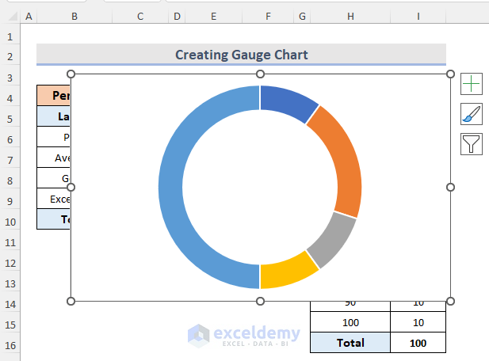Select column C header
Viewport: 489px width, 361px height.
tap(140, 16)
